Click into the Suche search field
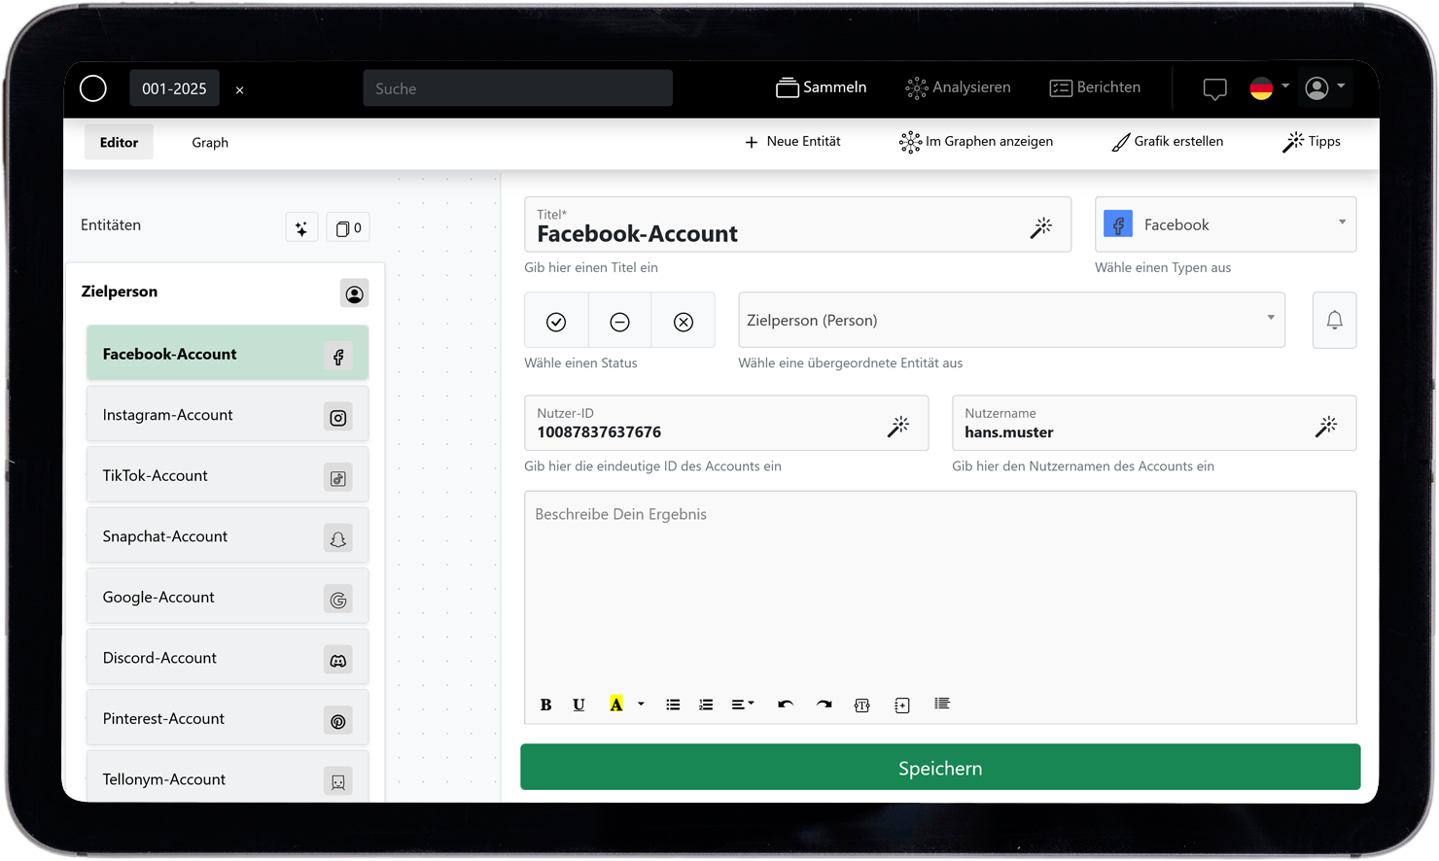This screenshot has width=1439, height=861. click(x=517, y=88)
